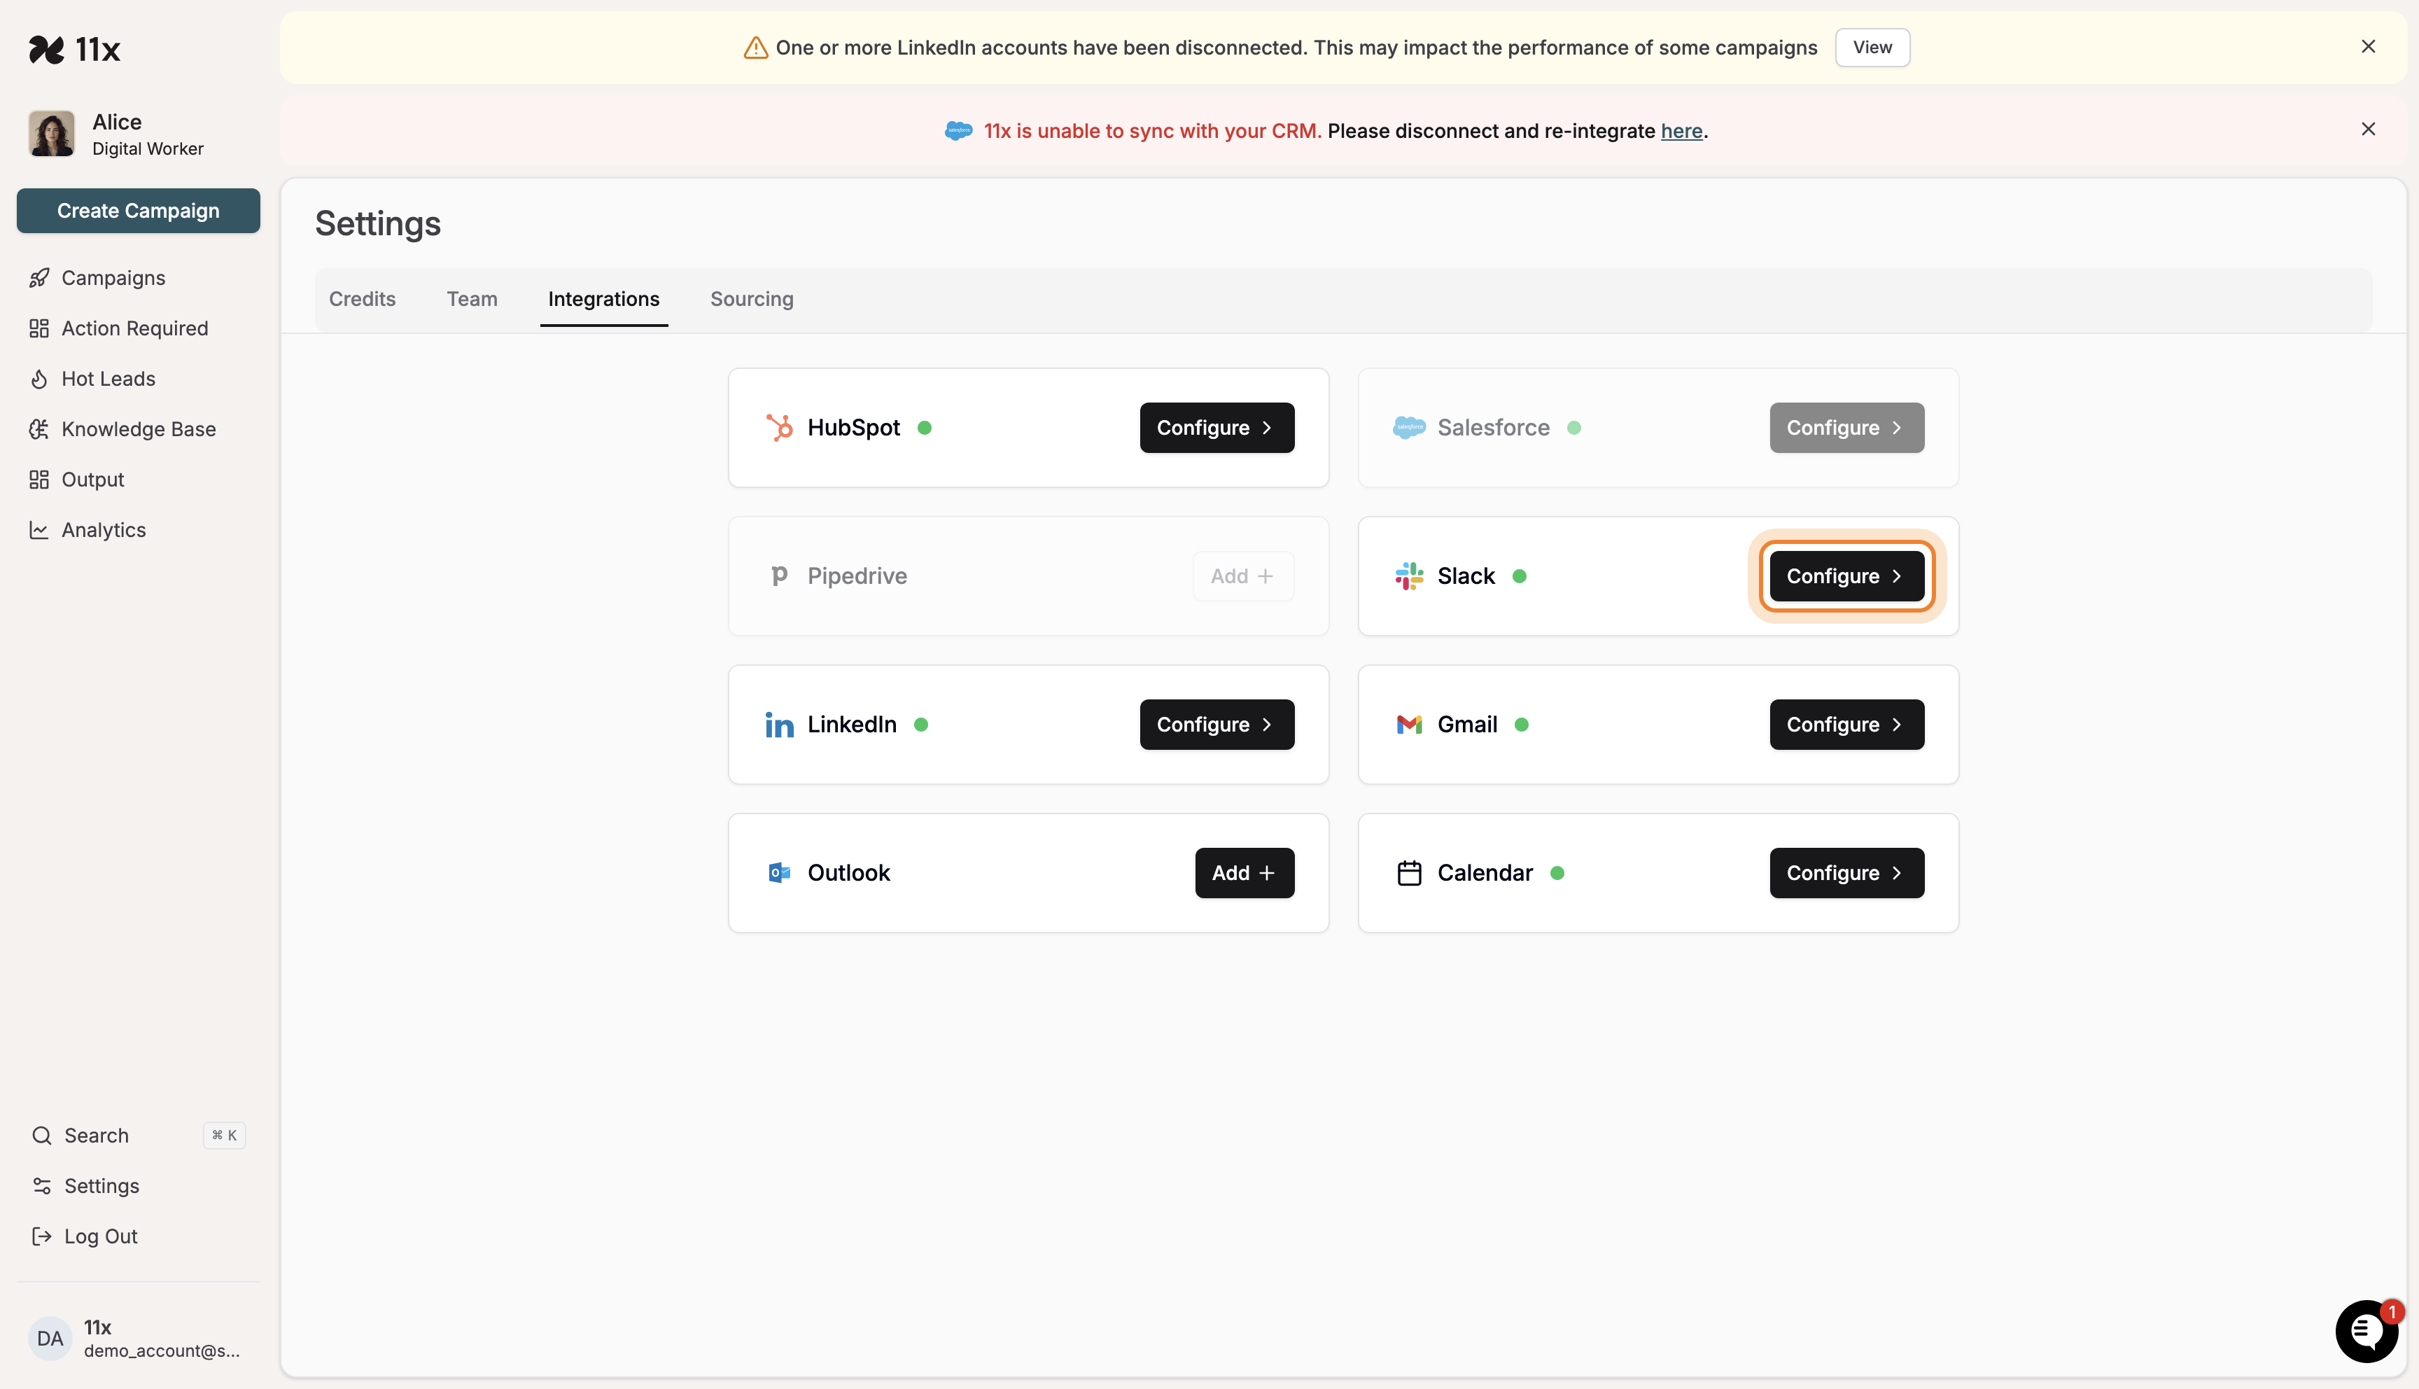Open the chat support bubble with notification
The height and width of the screenshot is (1389, 2419).
[2367, 1332]
